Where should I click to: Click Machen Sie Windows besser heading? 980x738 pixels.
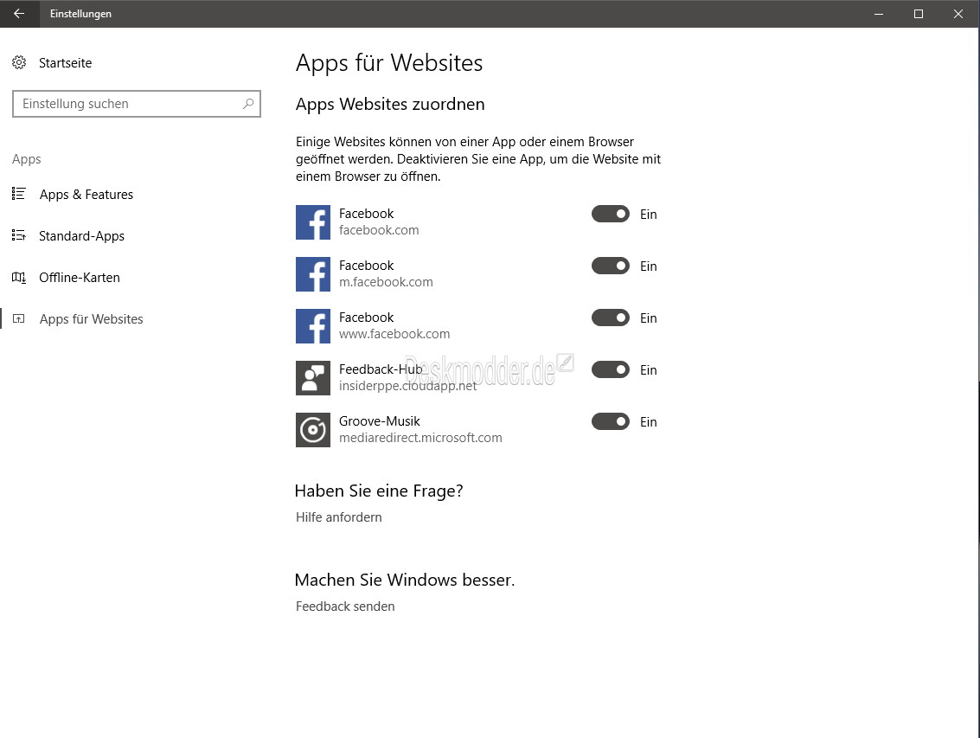click(405, 580)
